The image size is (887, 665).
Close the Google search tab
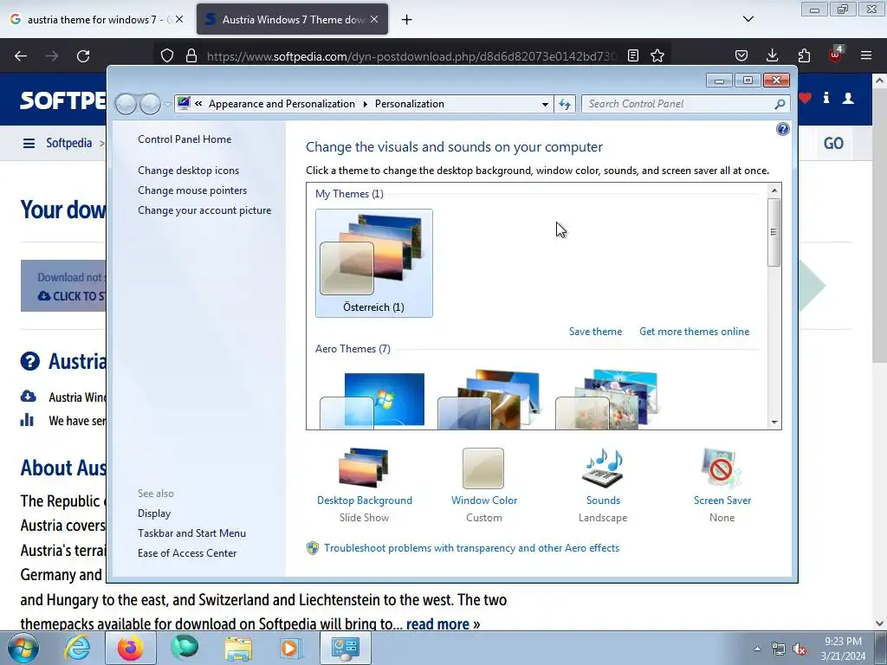[x=178, y=19]
